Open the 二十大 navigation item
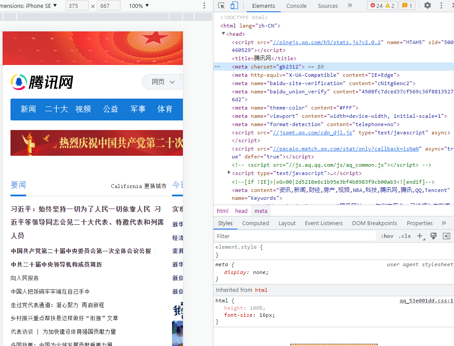This screenshot has height=346, width=454. 56,109
